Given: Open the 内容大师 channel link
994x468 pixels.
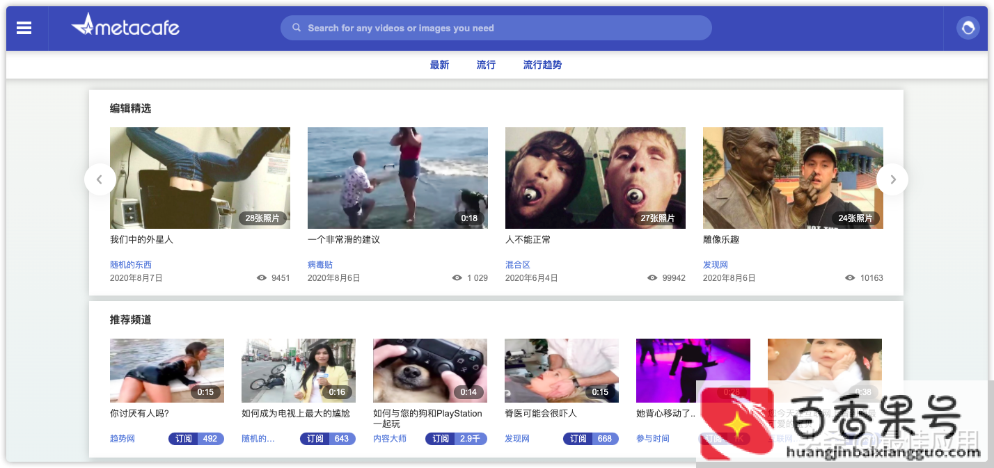Looking at the screenshot, I should 390,439.
